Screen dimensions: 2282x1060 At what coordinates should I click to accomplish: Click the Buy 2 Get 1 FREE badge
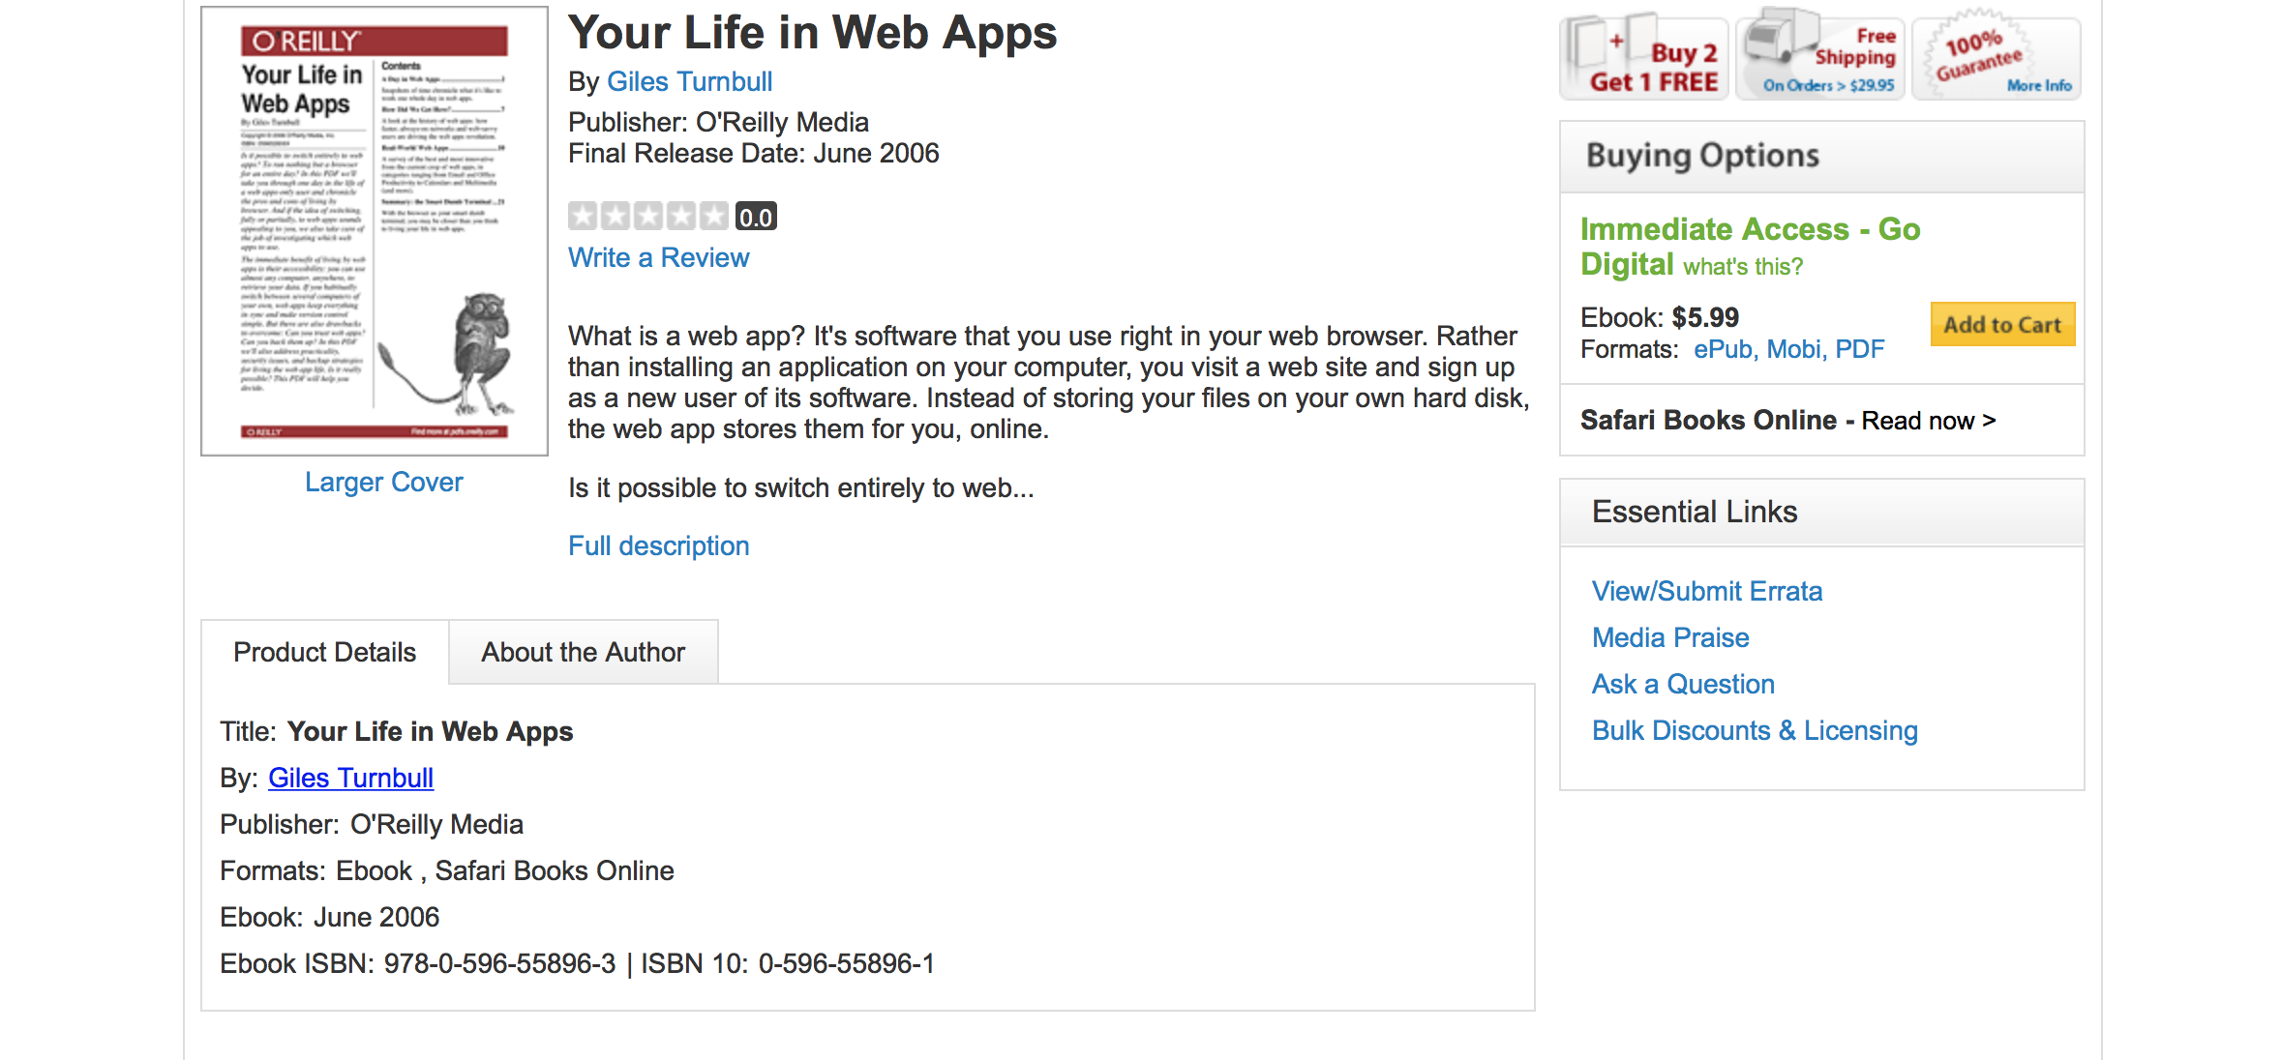pos(1643,57)
